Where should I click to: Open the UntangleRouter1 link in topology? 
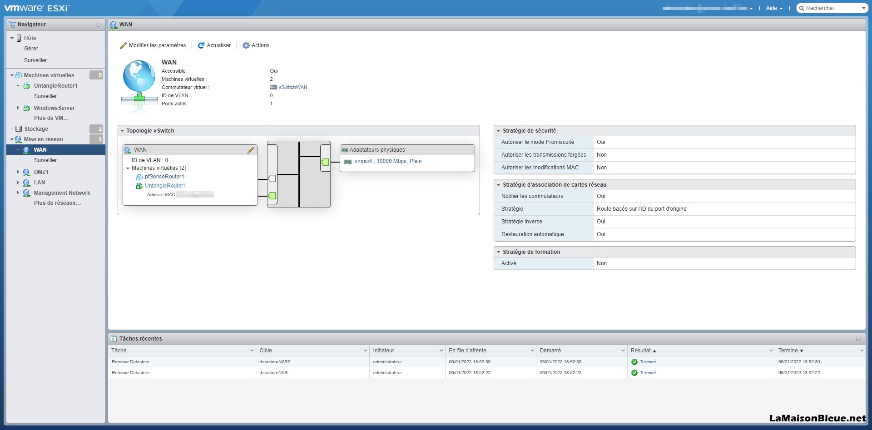coord(165,186)
